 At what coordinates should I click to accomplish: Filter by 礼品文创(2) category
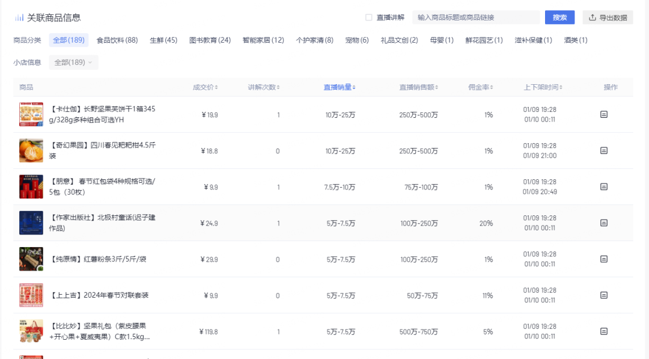(x=400, y=40)
